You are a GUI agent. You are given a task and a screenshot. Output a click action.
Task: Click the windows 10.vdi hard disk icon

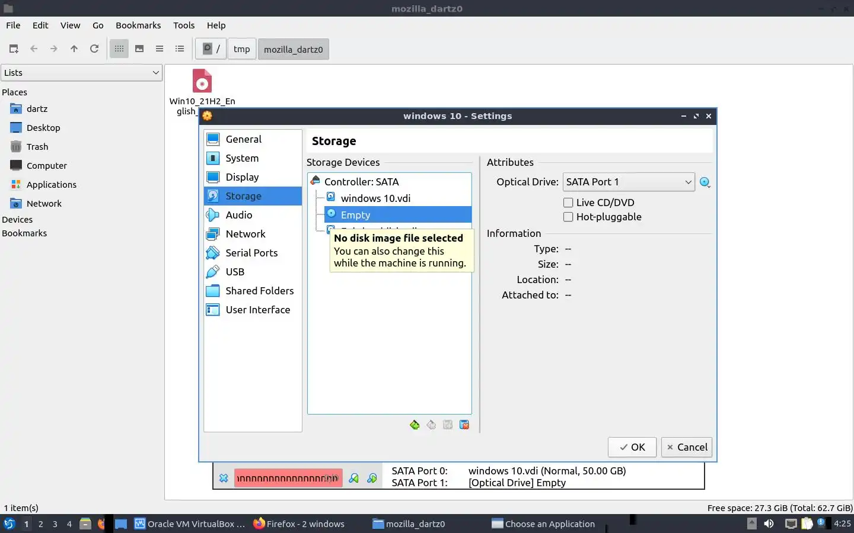coord(331,197)
